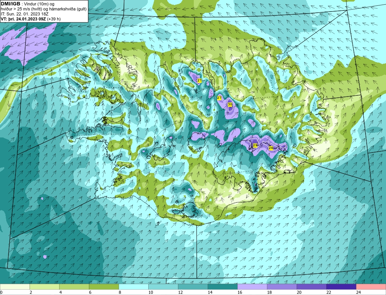Click the scale number 14
The width and height of the screenshot is (386, 295).
pos(210,293)
